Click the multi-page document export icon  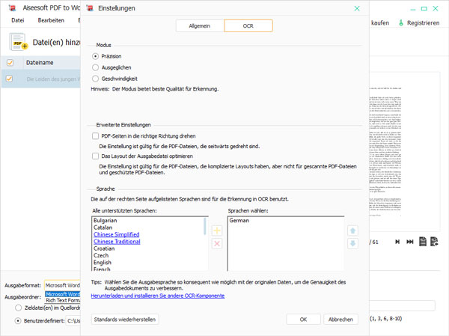pos(434,242)
